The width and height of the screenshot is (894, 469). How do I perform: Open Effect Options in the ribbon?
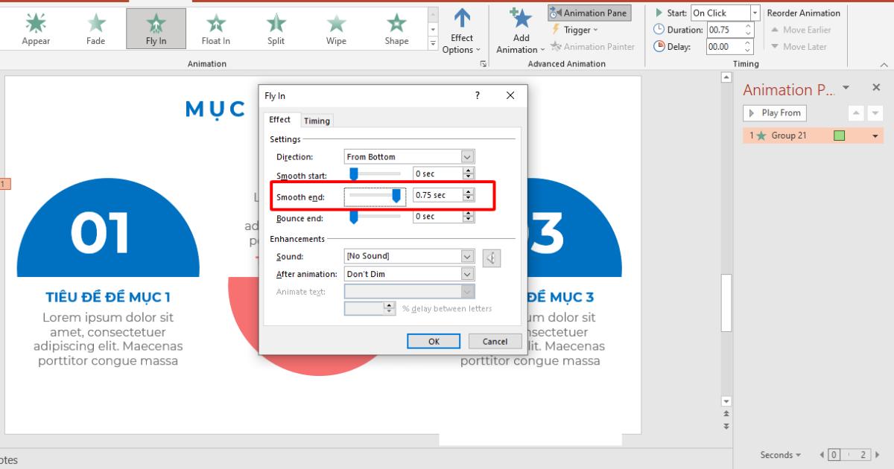pyautogui.click(x=461, y=33)
